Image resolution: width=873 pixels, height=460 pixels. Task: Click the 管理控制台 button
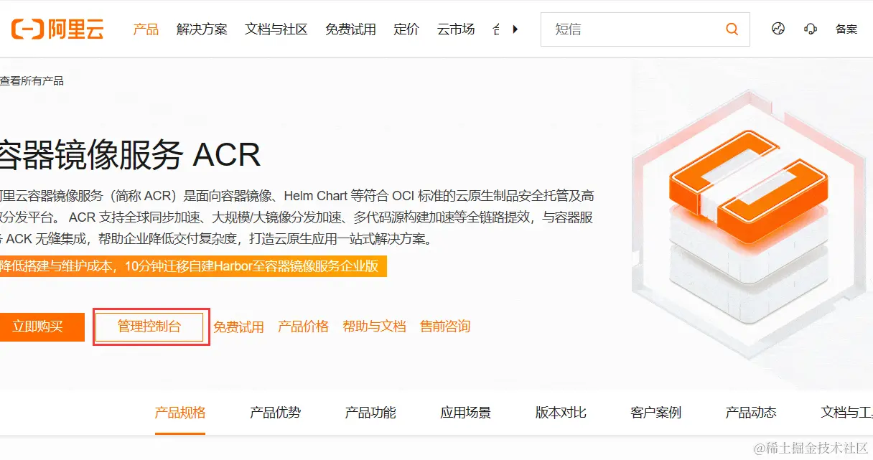click(x=149, y=327)
